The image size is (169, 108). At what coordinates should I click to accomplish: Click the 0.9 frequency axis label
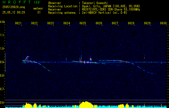click(2, 62)
